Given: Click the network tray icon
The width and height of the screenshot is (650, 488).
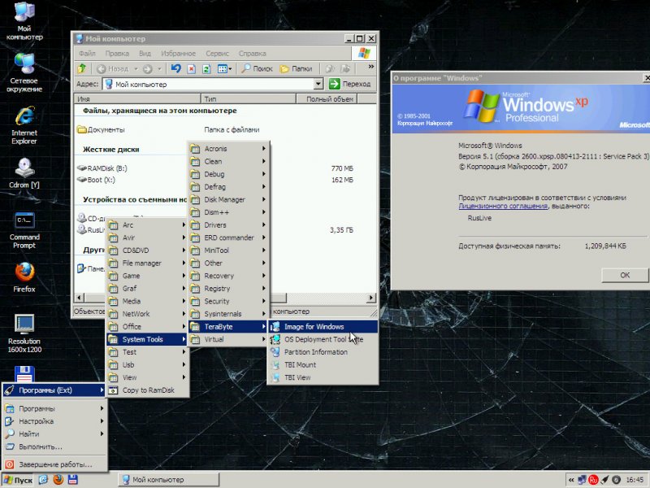Looking at the screenshot, I should tap(583, 480).
